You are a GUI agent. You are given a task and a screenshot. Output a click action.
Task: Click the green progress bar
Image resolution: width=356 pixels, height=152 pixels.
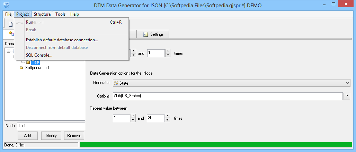tap(216, 145)
